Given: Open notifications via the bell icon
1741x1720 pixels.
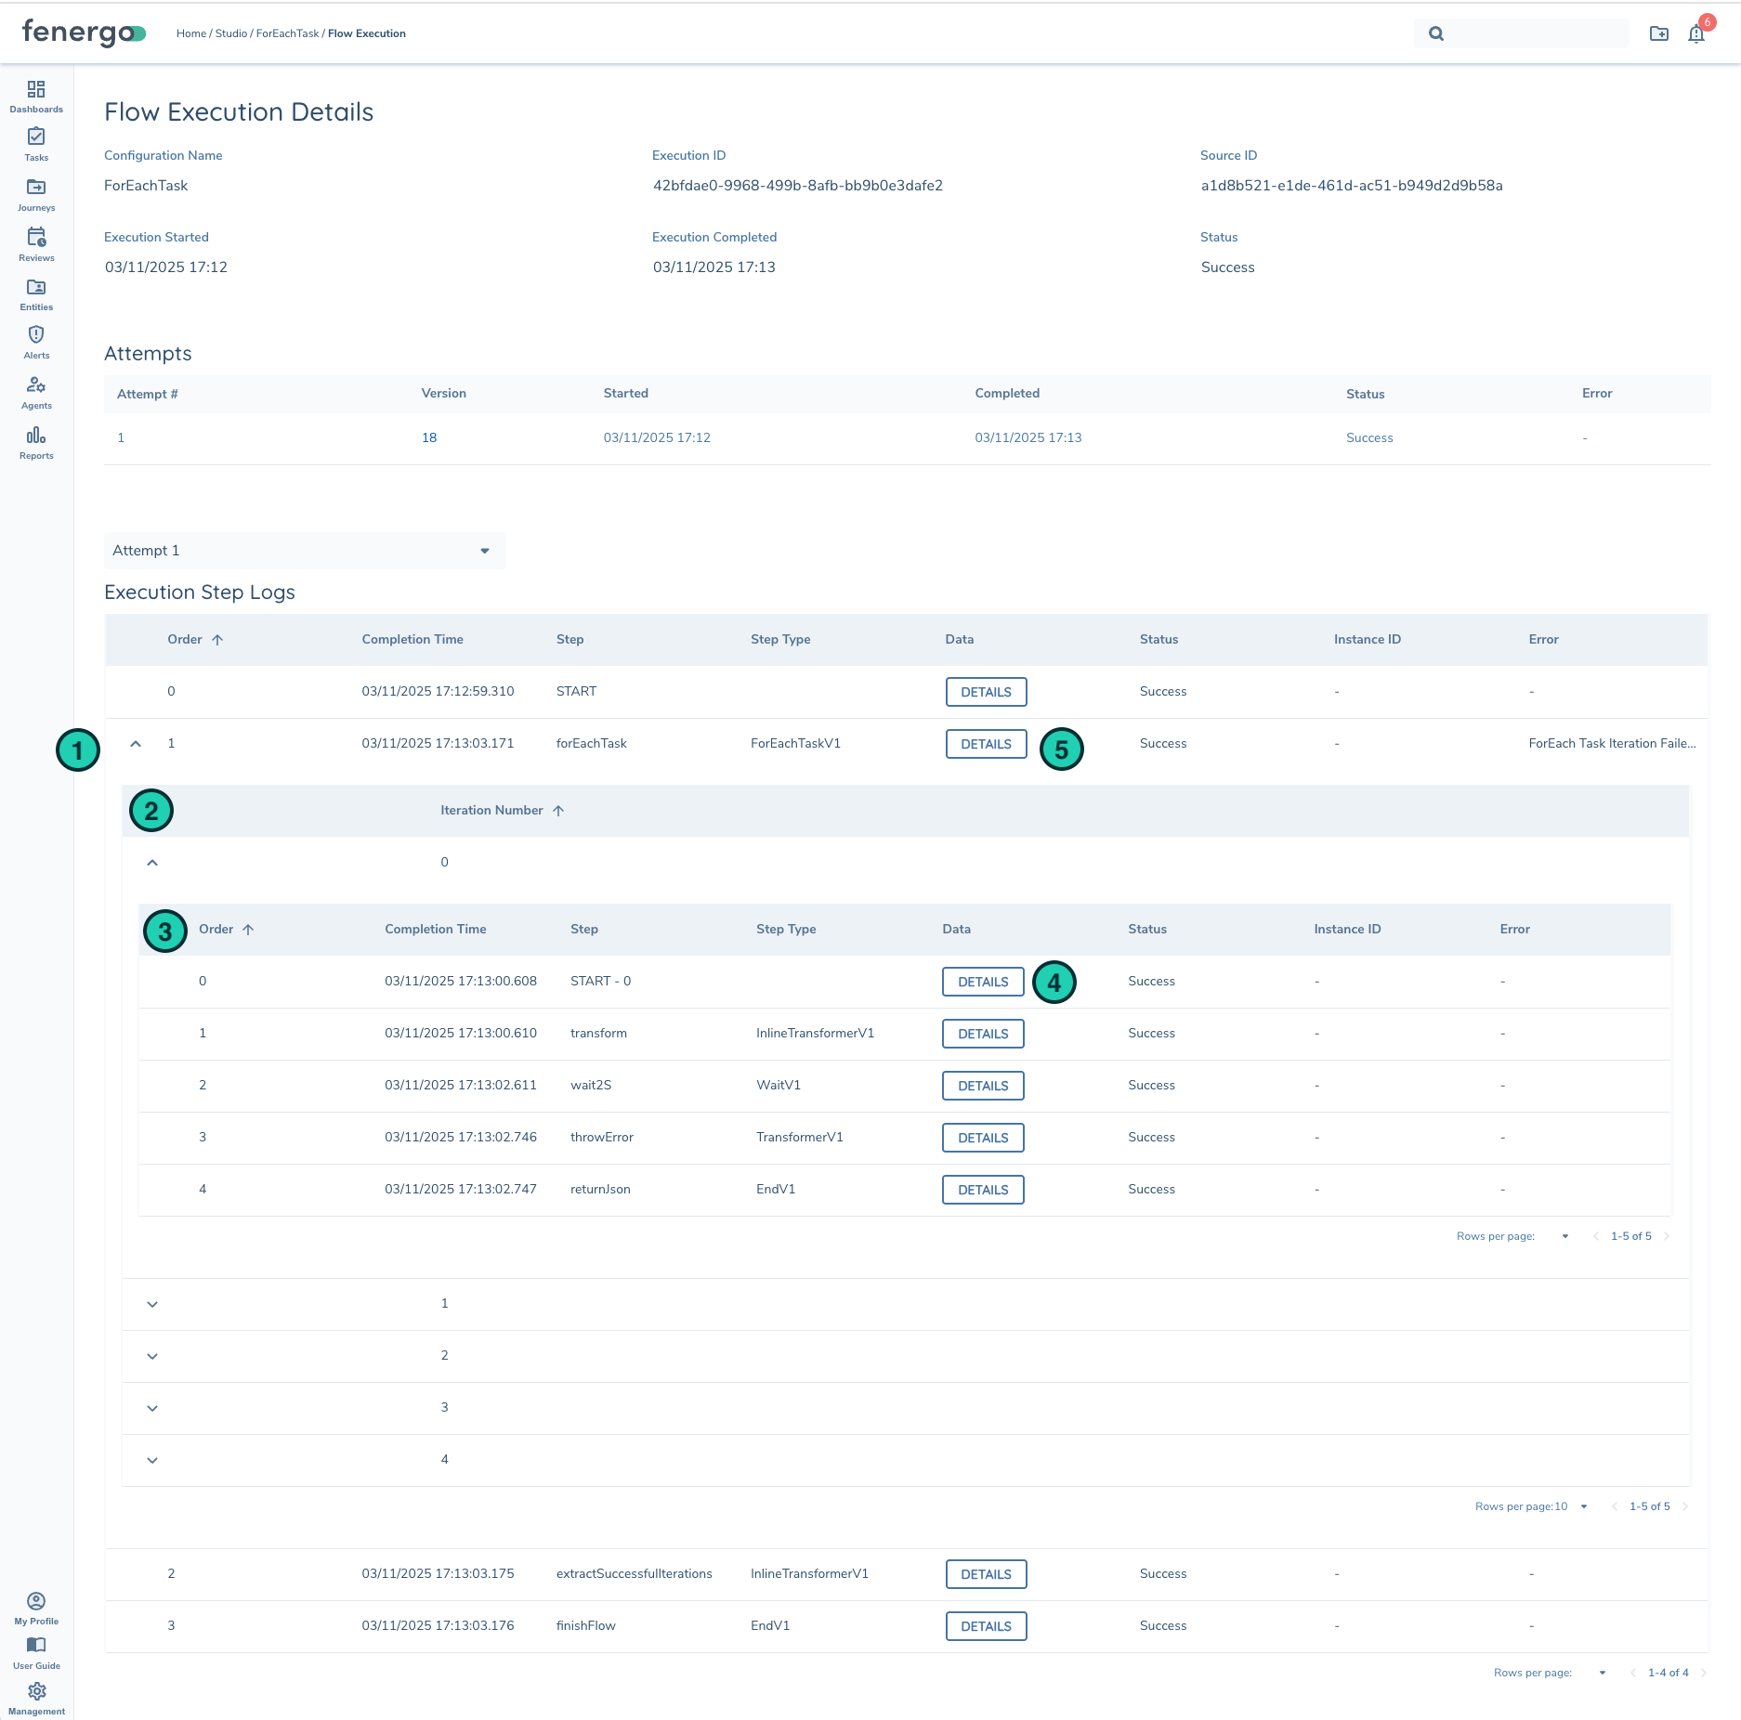Looking at the screenshot, I should click(x=1695, y=33).
